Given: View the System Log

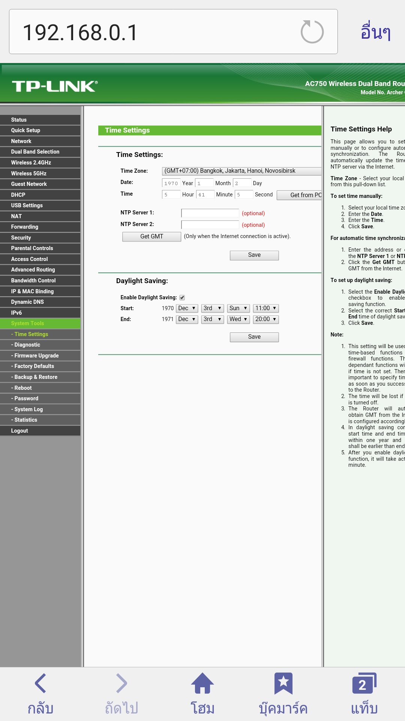Looking at the screenshot, I should coord(40,409).
